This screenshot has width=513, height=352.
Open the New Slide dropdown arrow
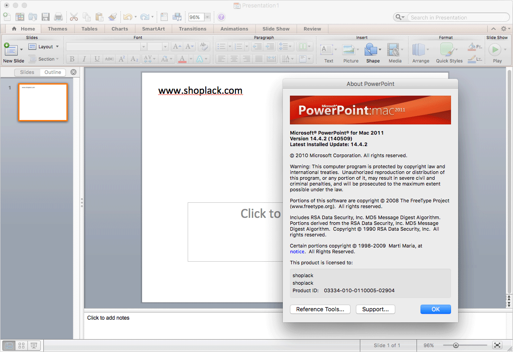click(21, 50)
